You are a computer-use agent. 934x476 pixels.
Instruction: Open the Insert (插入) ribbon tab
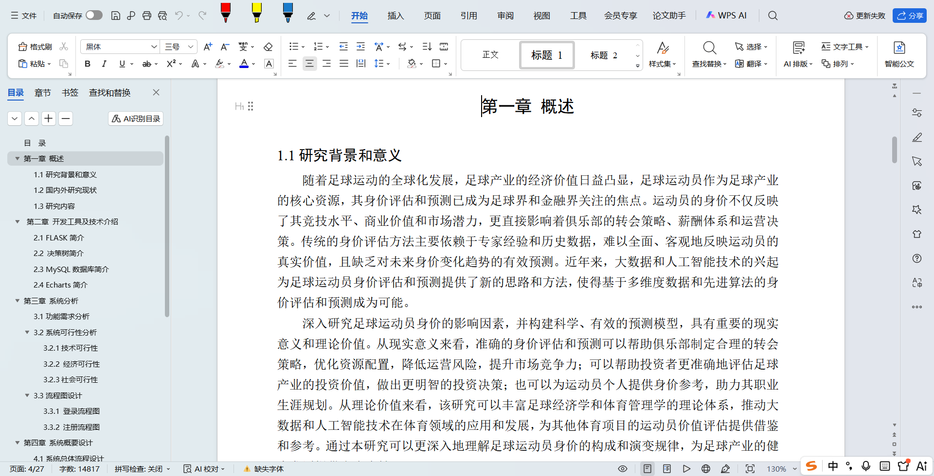(x=395, y=16)
